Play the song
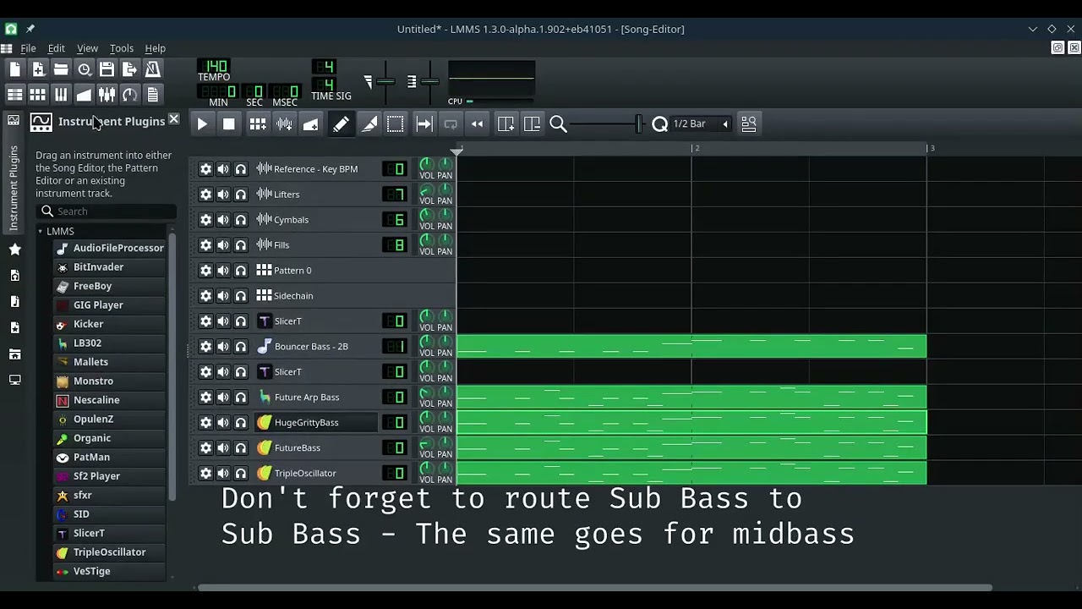This screenshot has width=1082, height=609. tap(202, 124)
